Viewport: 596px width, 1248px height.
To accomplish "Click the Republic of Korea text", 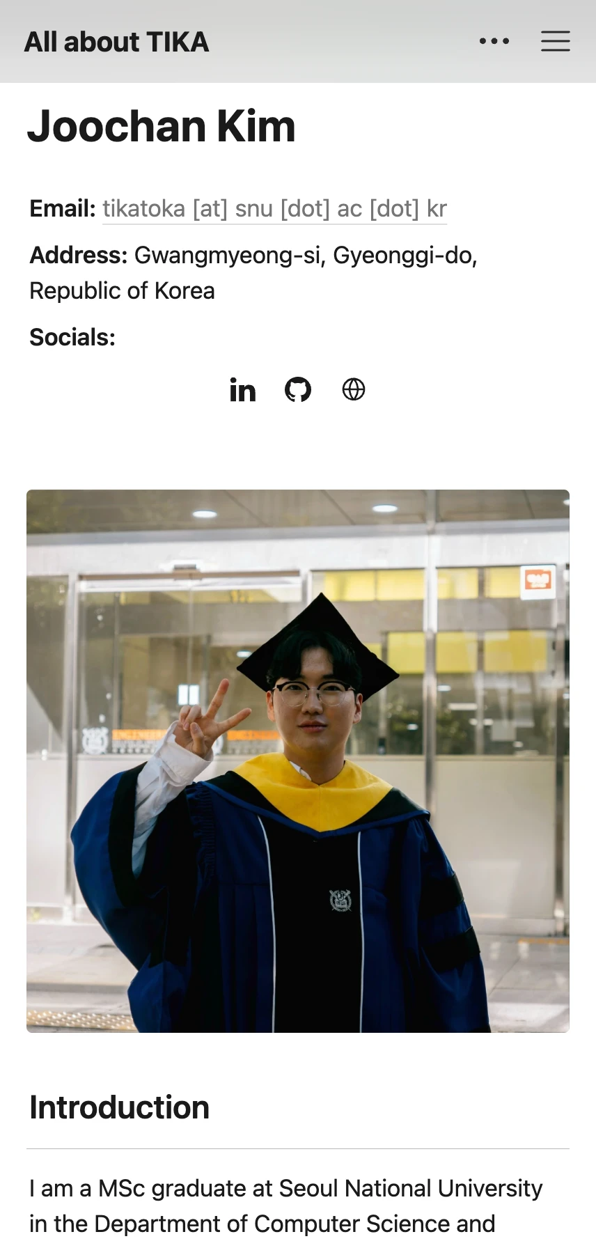I will 122,290.
